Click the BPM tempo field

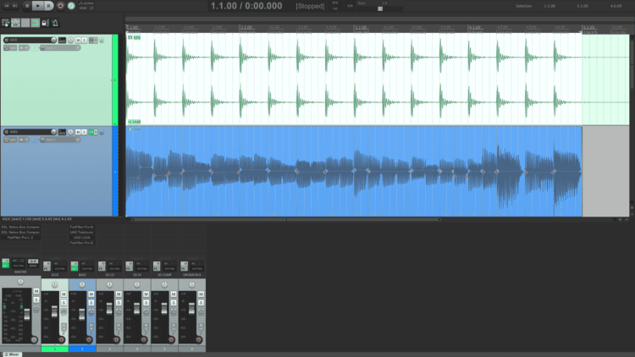[335, 6]
